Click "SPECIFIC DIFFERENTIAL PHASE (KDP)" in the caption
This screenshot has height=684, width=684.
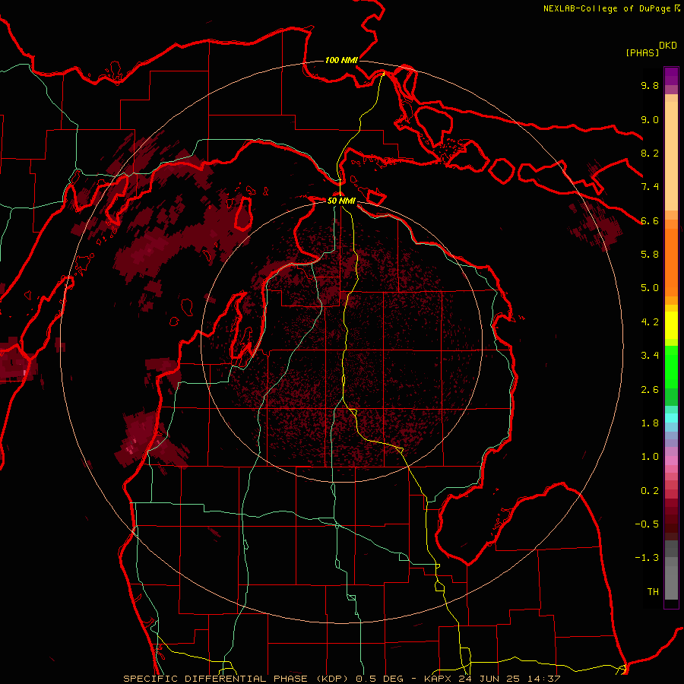[237, 679]
